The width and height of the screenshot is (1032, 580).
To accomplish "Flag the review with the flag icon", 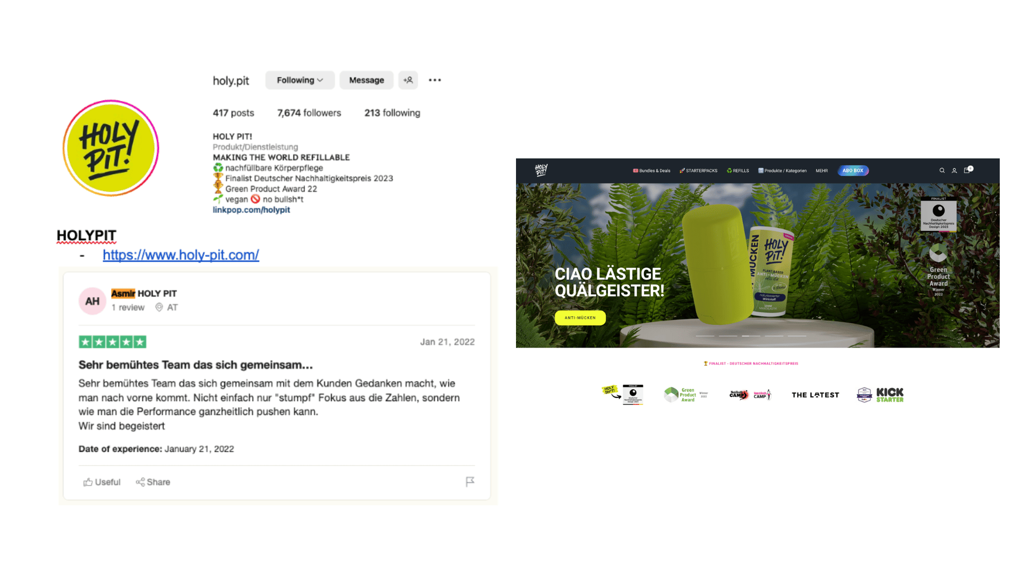I will tap(470, 482).
